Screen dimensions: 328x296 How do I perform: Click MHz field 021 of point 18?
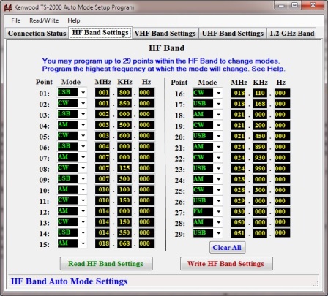coord(238,115)
